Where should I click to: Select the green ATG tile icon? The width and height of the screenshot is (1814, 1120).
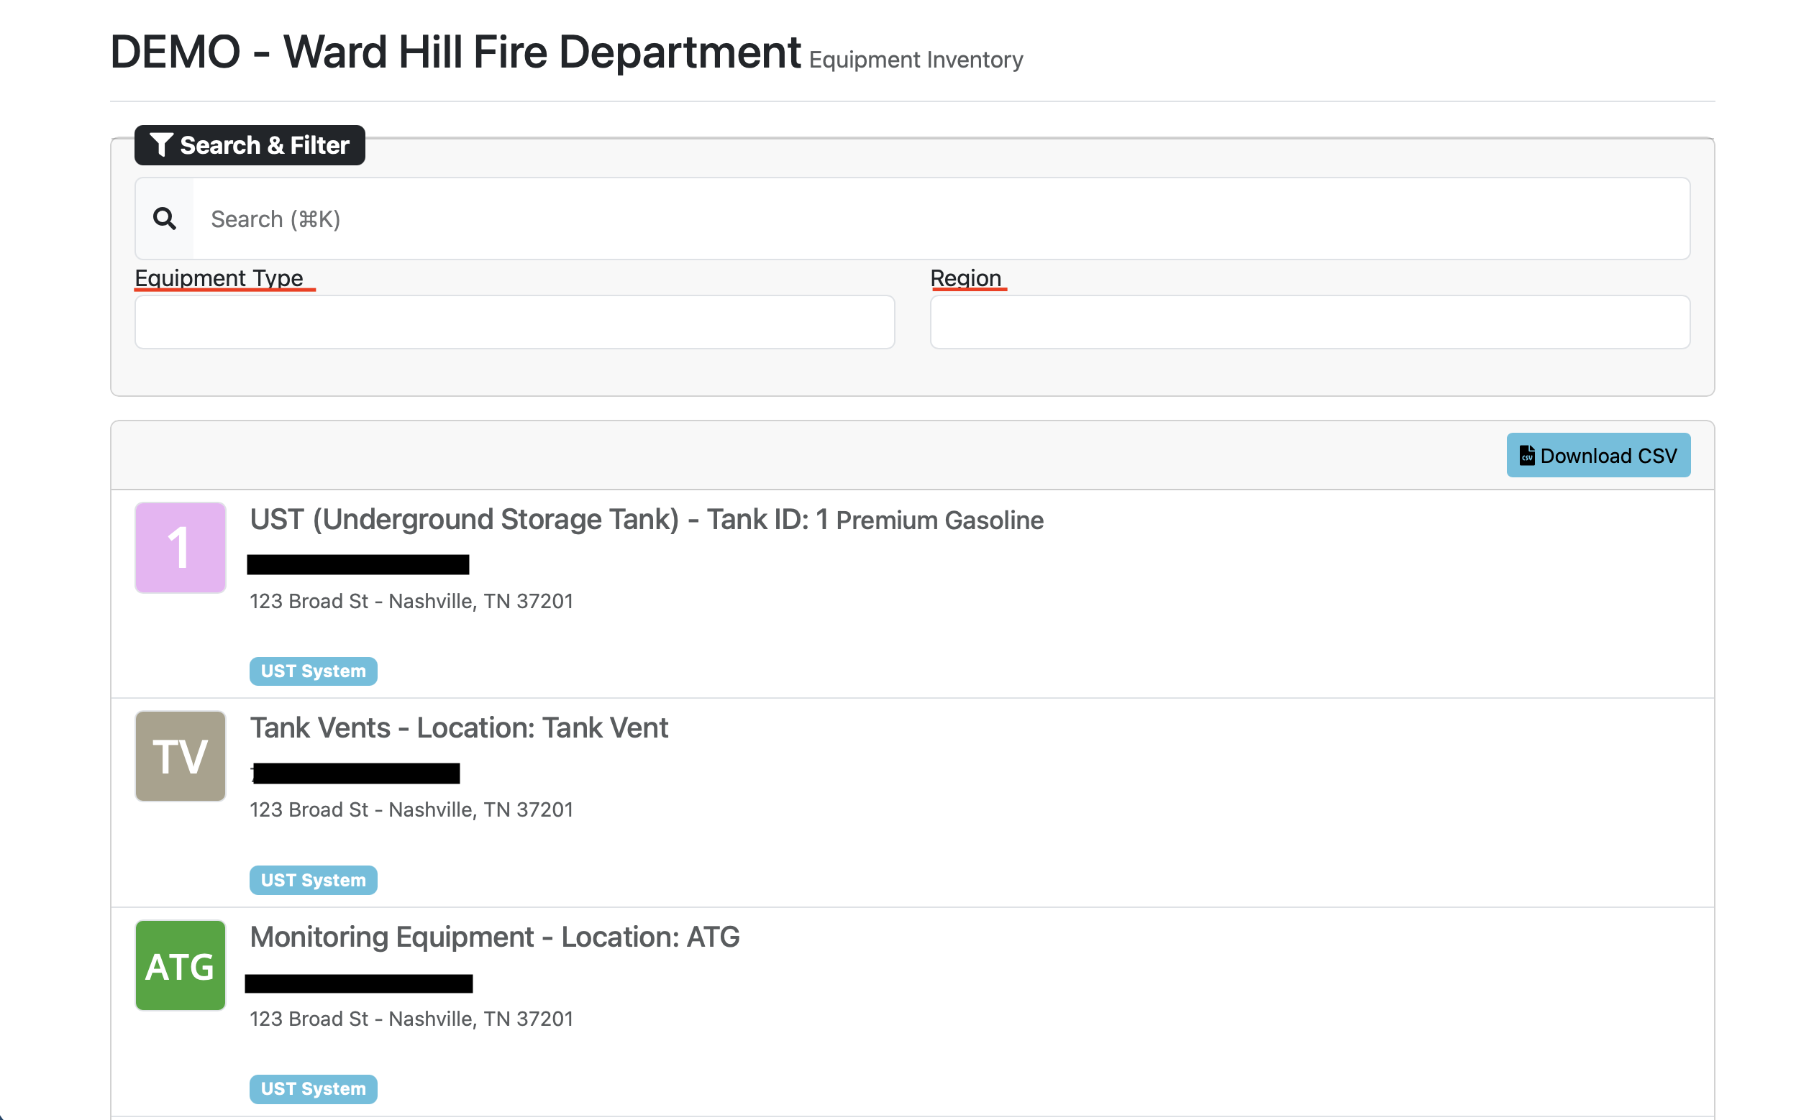pyautogui.click(x=180, y=965)
